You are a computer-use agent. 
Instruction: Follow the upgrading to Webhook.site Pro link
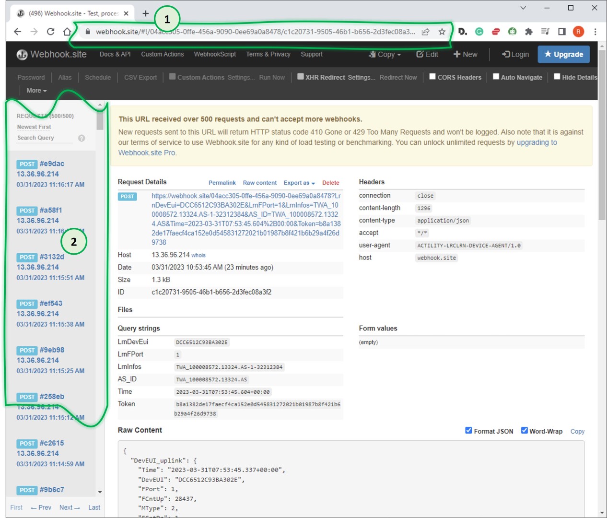pos(537,142)
